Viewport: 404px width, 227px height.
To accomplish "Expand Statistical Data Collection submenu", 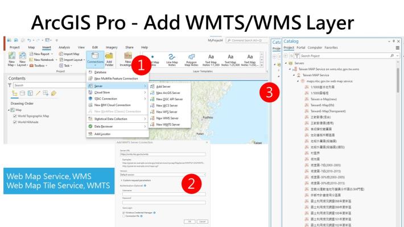I will 118,119.
